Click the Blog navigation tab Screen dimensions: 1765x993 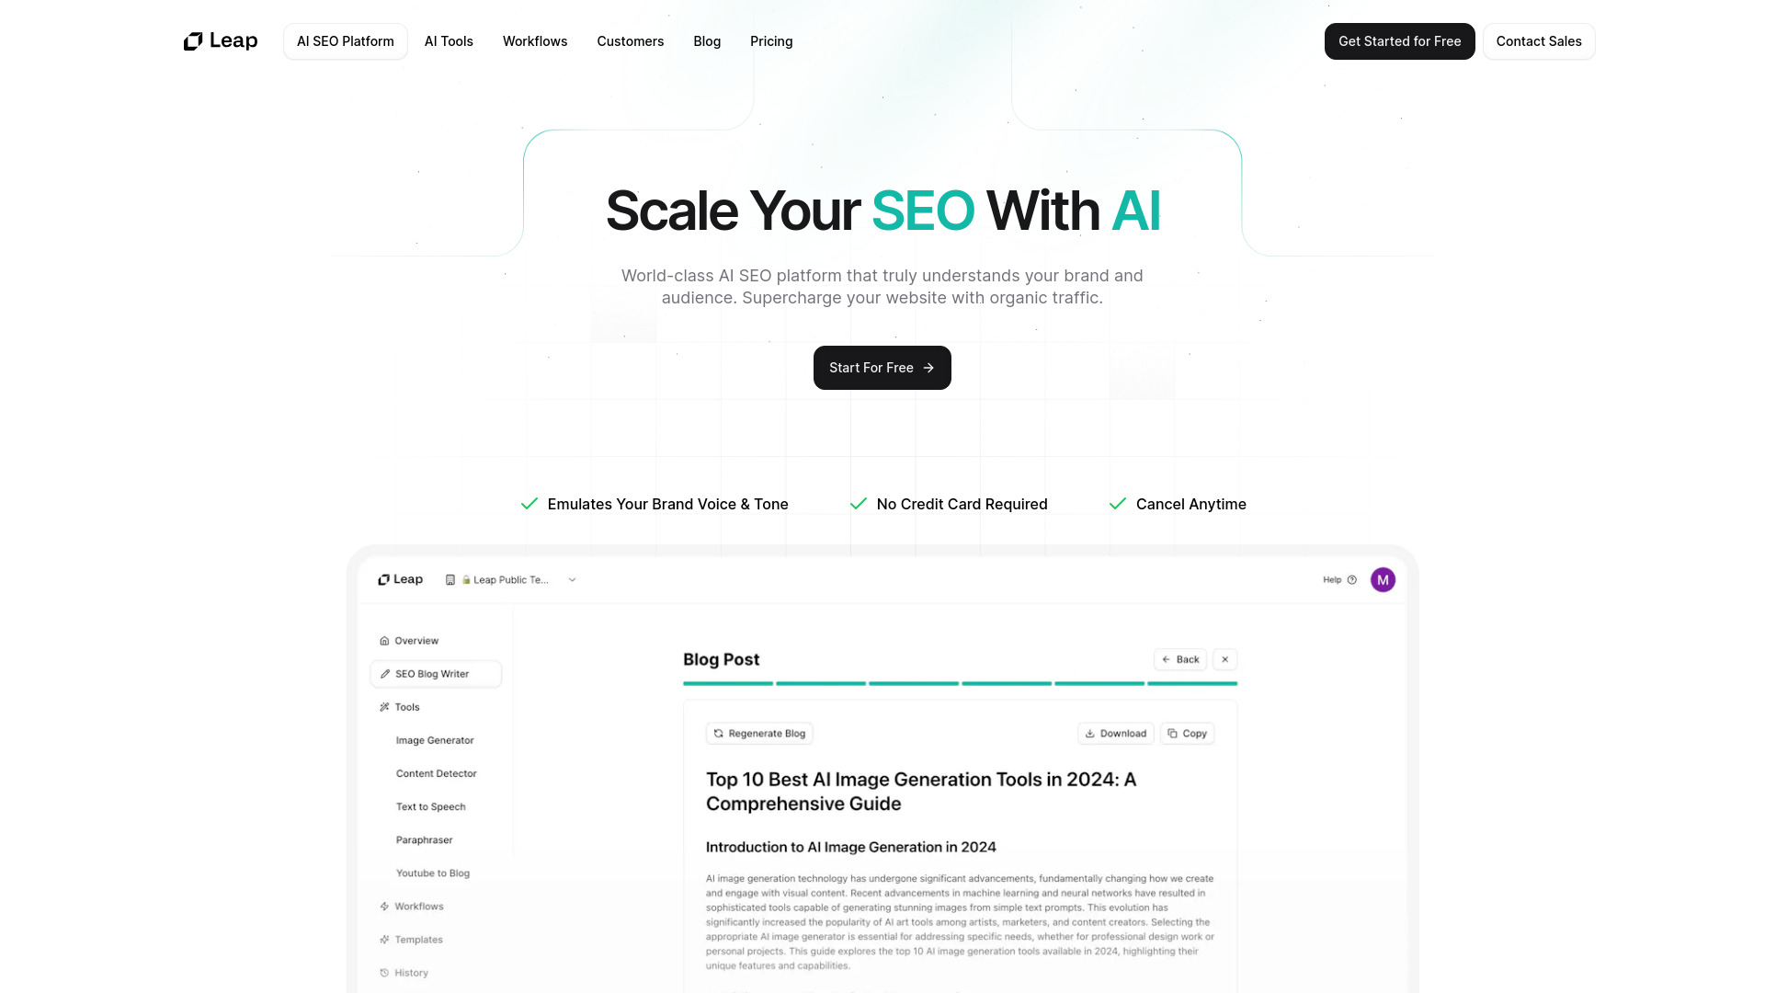707,40
